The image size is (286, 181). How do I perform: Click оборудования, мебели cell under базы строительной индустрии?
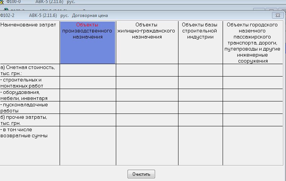pyautogui.click(x=200, y=95)
